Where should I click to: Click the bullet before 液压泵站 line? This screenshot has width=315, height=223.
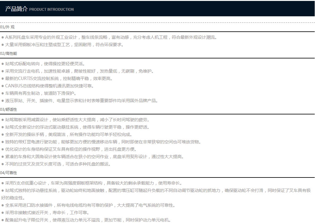tap(2, 101)
